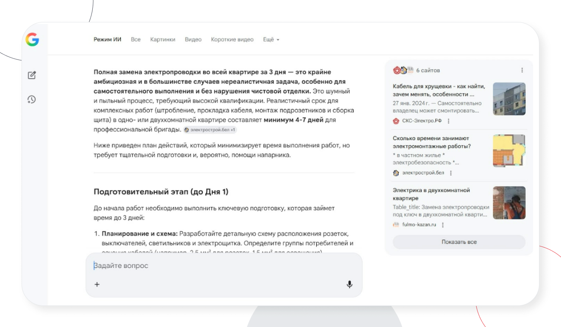Click the Показать все button

(x=459, y=242)
